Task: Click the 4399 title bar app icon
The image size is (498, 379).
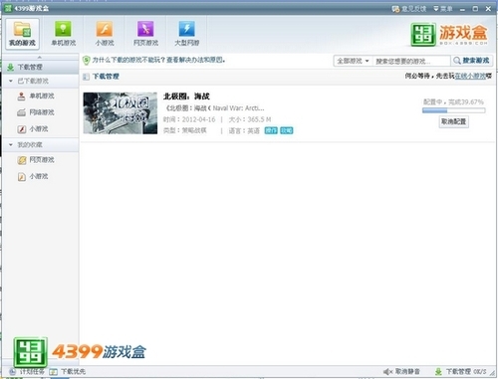Action: pyautogui.click(x=8, y=8)
